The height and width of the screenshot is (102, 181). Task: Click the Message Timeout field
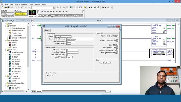[x=72, y=50]
